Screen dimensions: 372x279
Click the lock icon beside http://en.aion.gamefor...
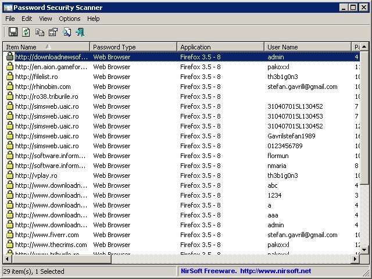10,67
